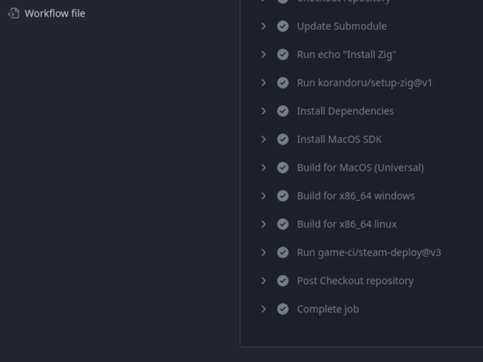Show the Post Checkout repository step
This screenshot has height=362, width=483.
point(355,281)
